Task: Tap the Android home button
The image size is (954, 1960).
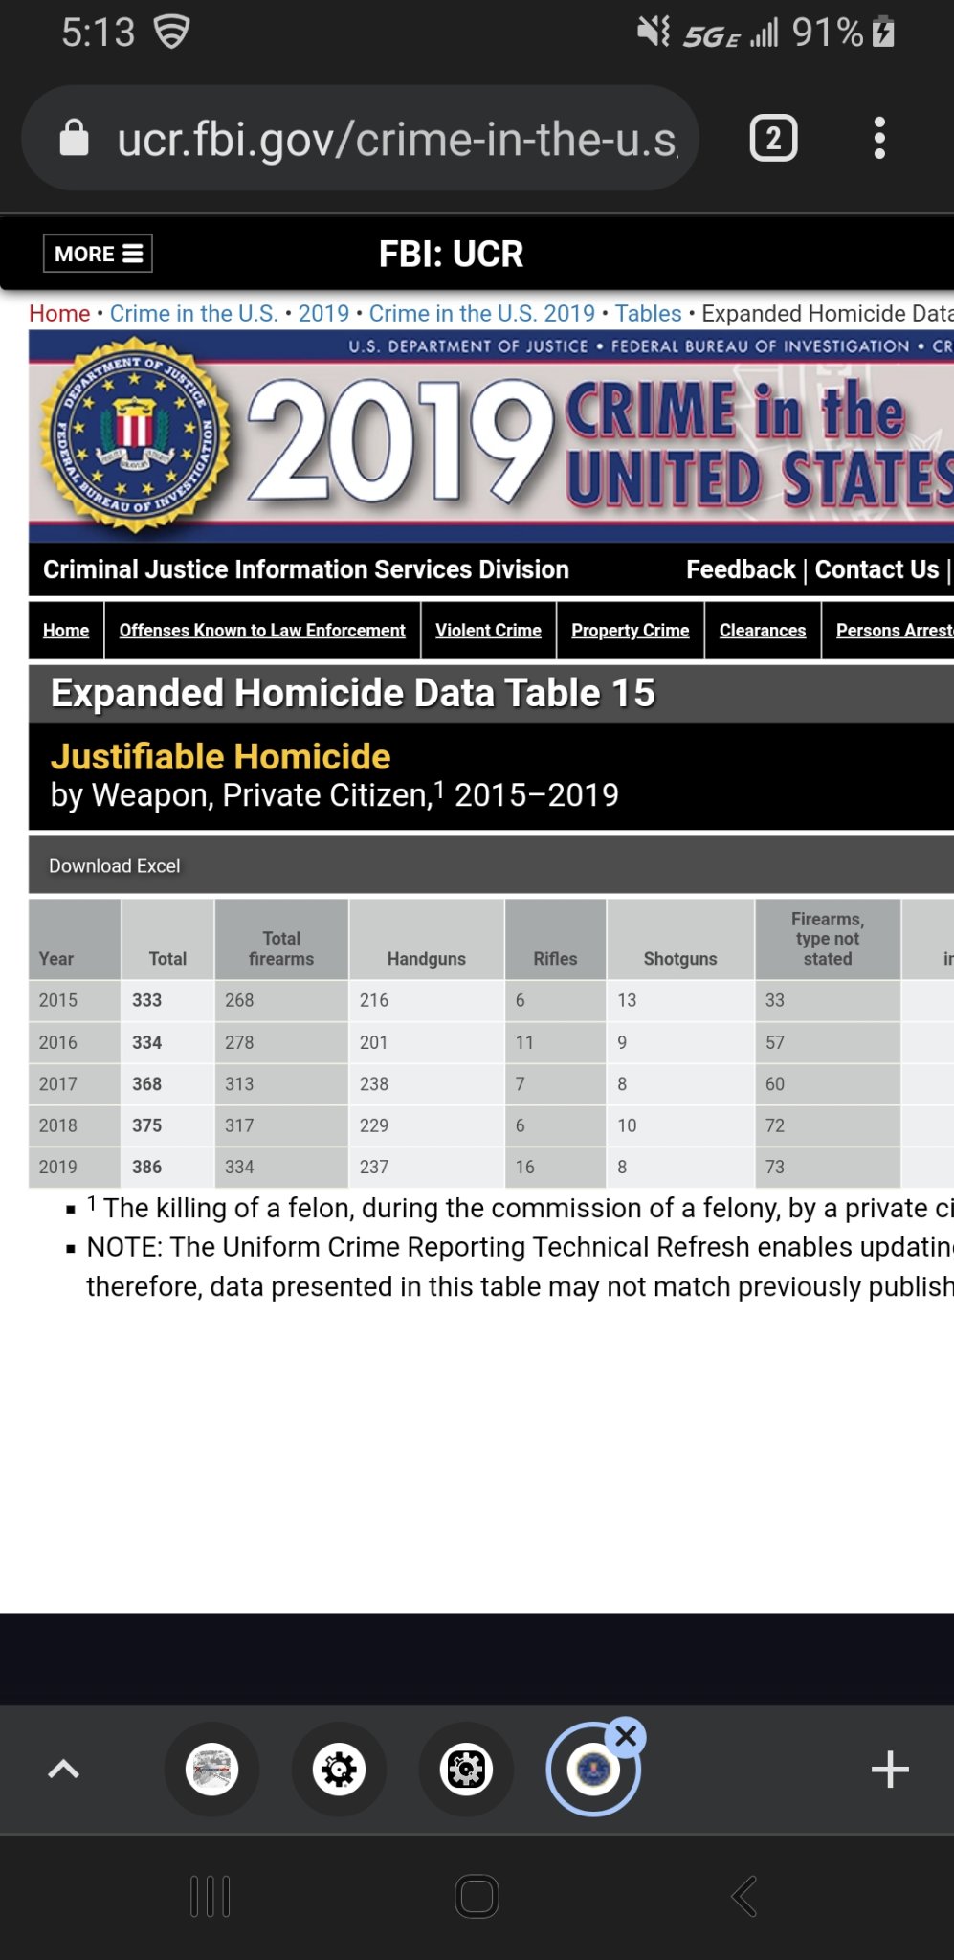Action: 477,1897
